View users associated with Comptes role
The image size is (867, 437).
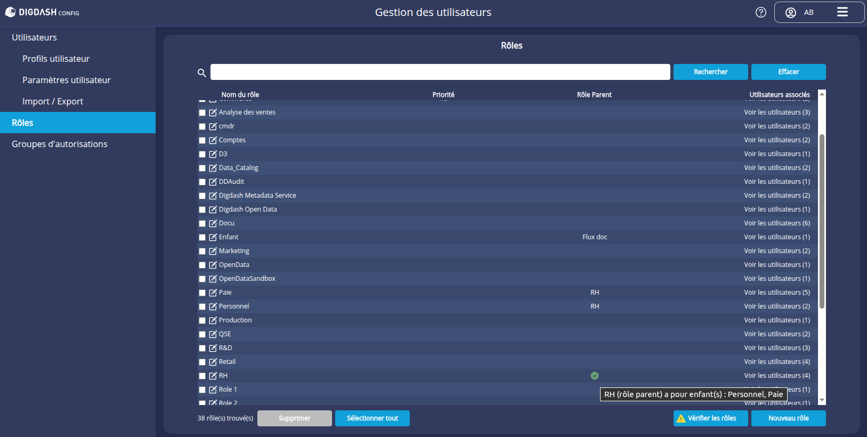(776, 140)
